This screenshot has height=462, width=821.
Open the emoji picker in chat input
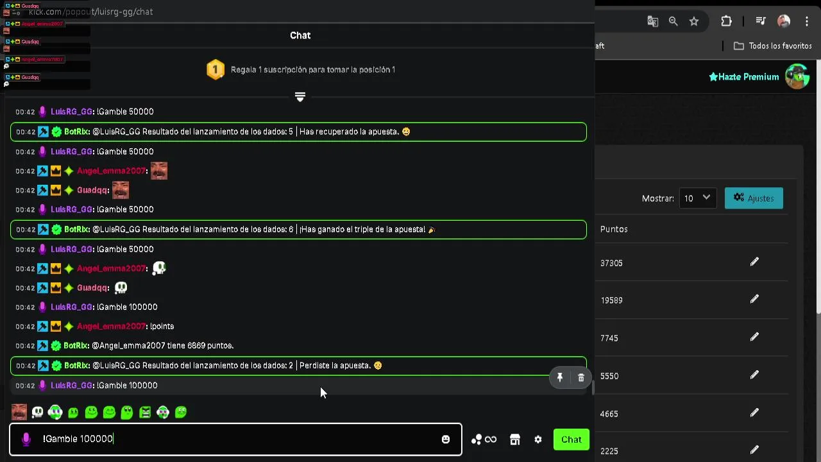[446, 440]
